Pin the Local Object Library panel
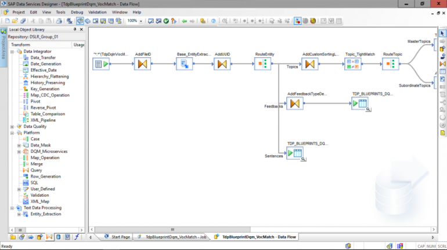The height and width of the screenshot is (250, 447). 74,29
